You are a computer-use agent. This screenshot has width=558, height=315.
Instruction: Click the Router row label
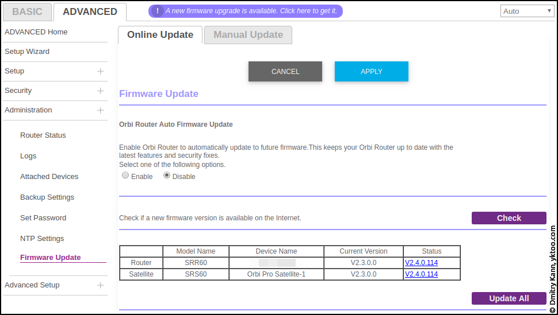click(142, 263)
